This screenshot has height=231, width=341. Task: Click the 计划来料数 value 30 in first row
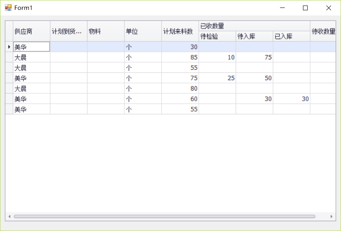180,47
